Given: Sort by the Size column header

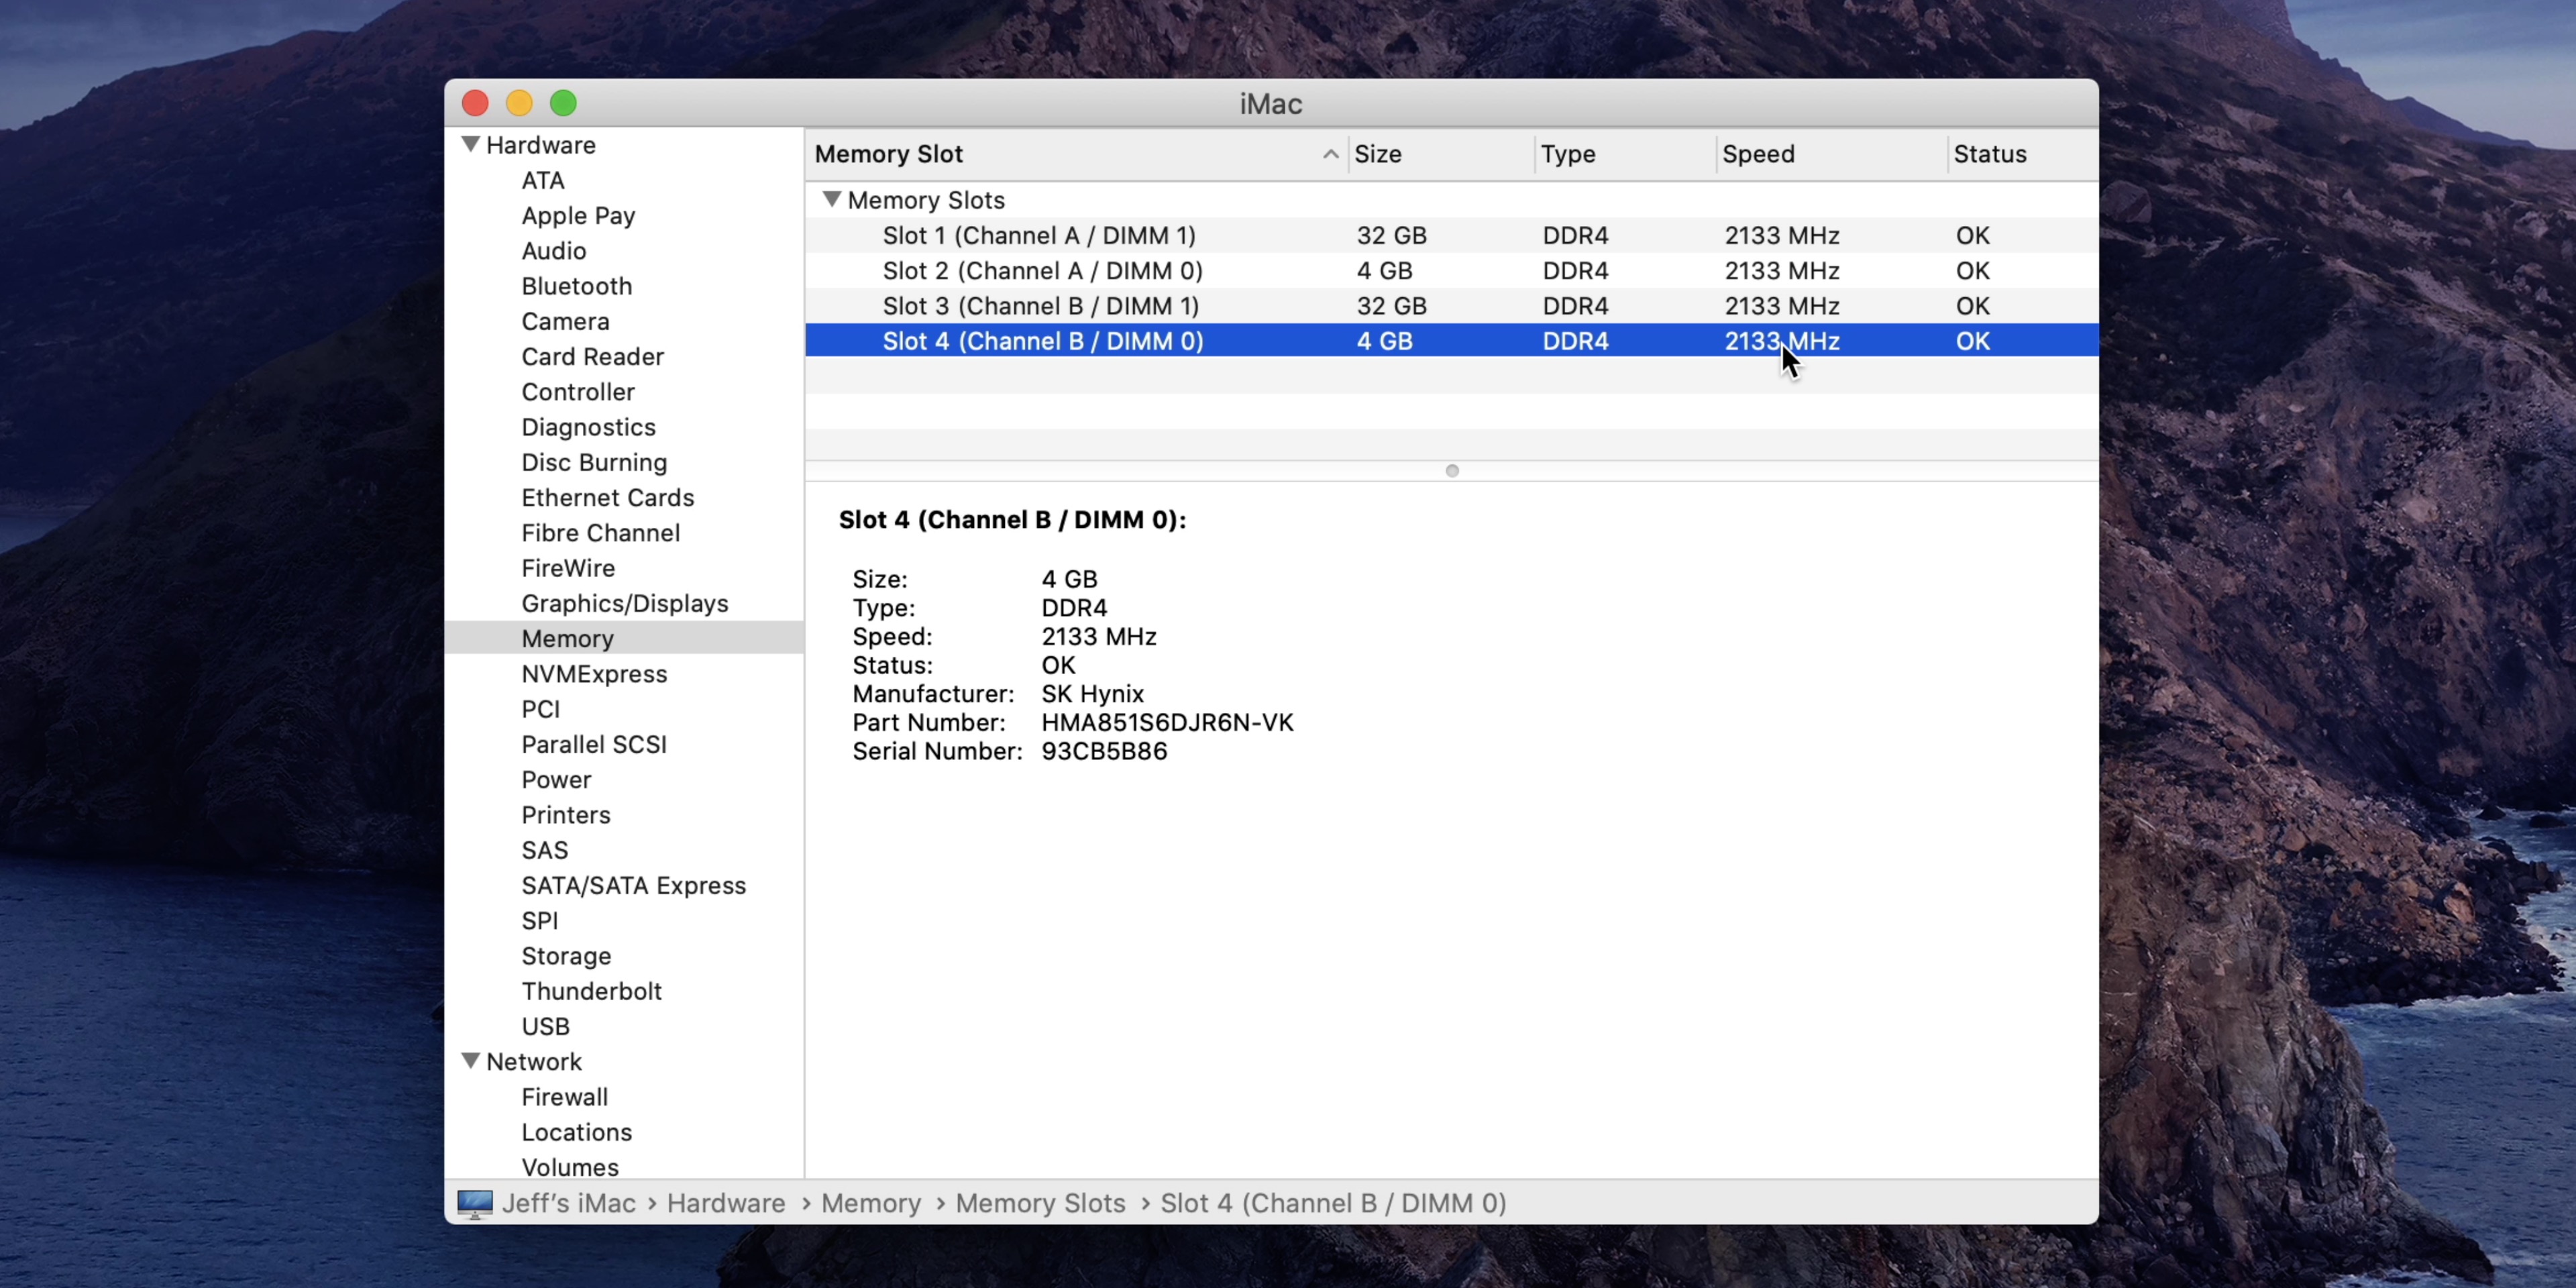Looking at the screenshot, I should (1378, 154).
